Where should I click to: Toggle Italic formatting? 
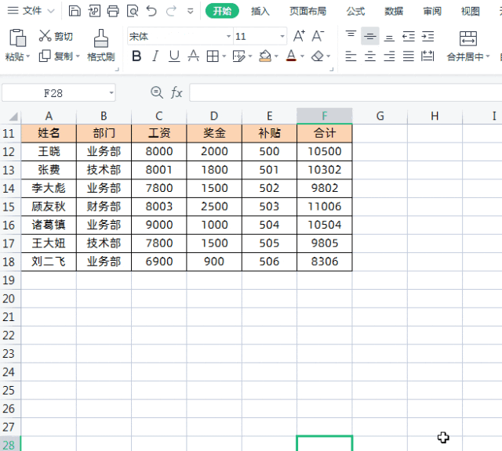pos(155,56)
